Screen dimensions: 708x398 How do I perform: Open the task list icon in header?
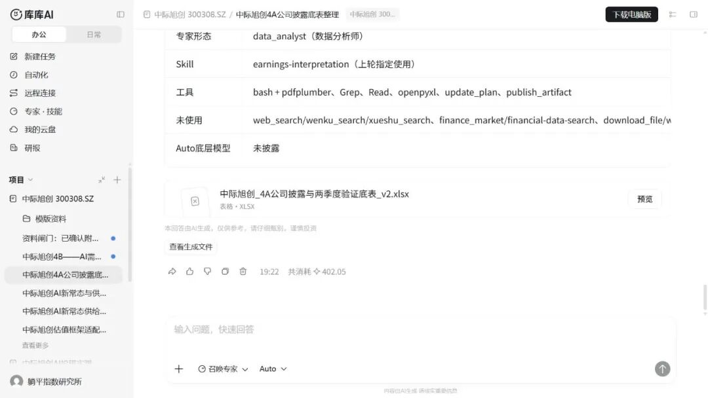[x=673, y=14]
